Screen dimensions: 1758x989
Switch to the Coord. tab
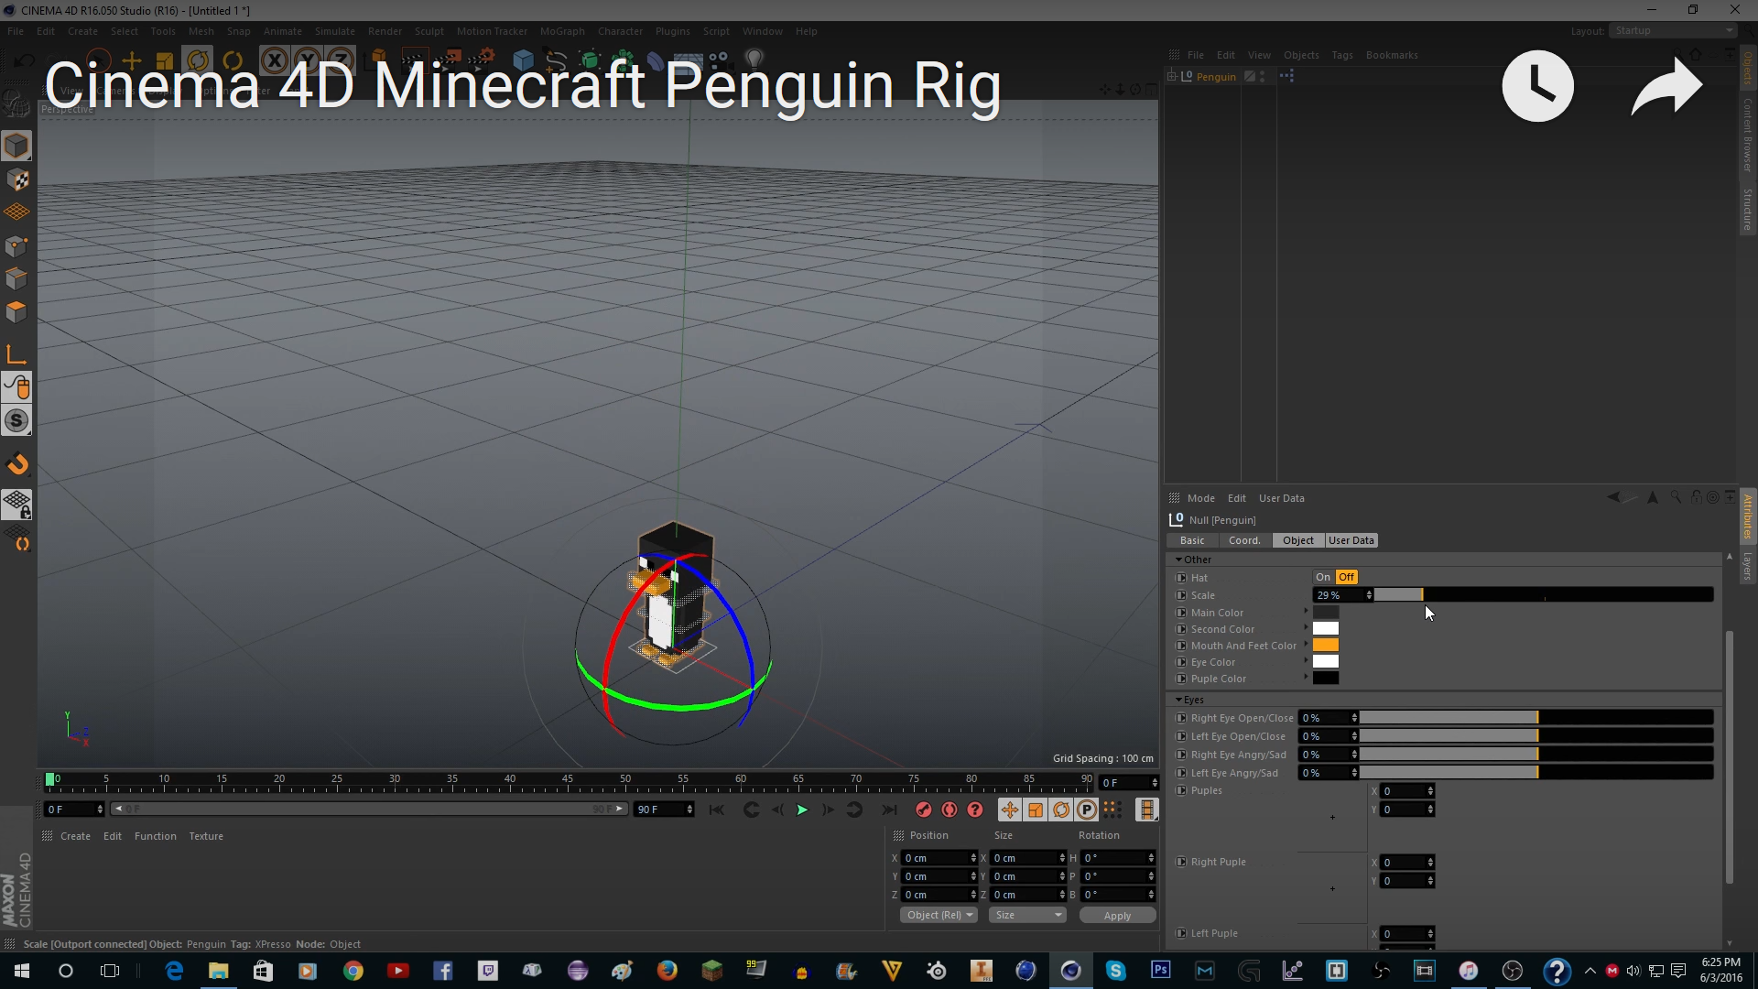tap(1243, 540)
